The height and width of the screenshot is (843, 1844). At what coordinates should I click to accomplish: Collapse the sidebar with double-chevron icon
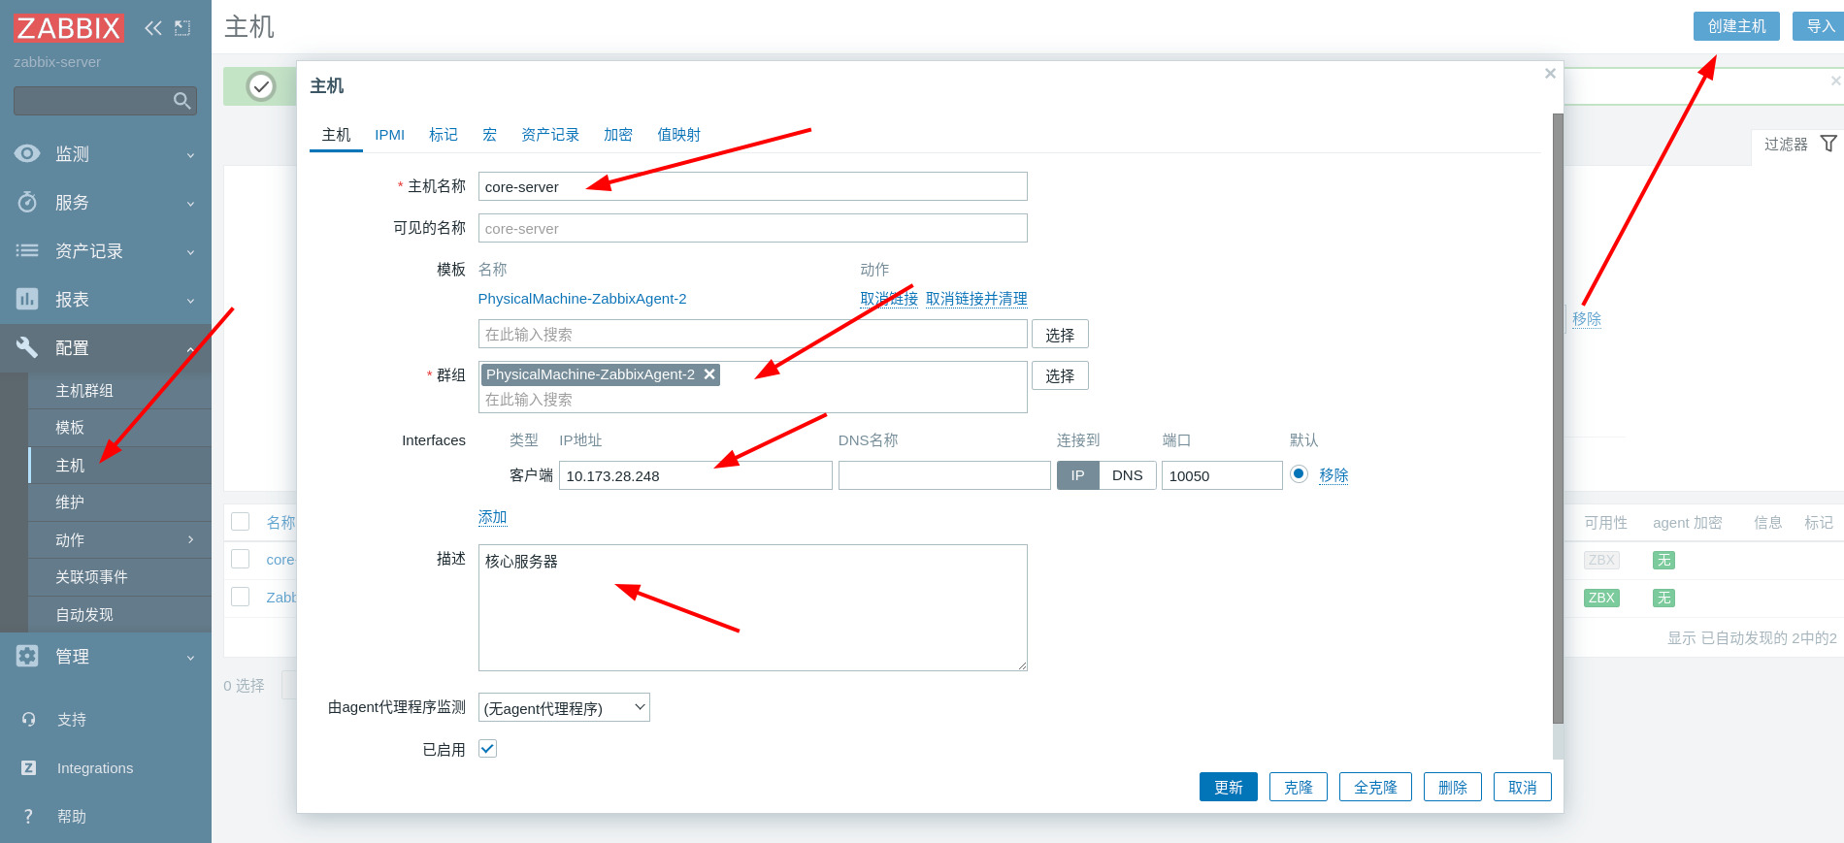pos(152,28)
